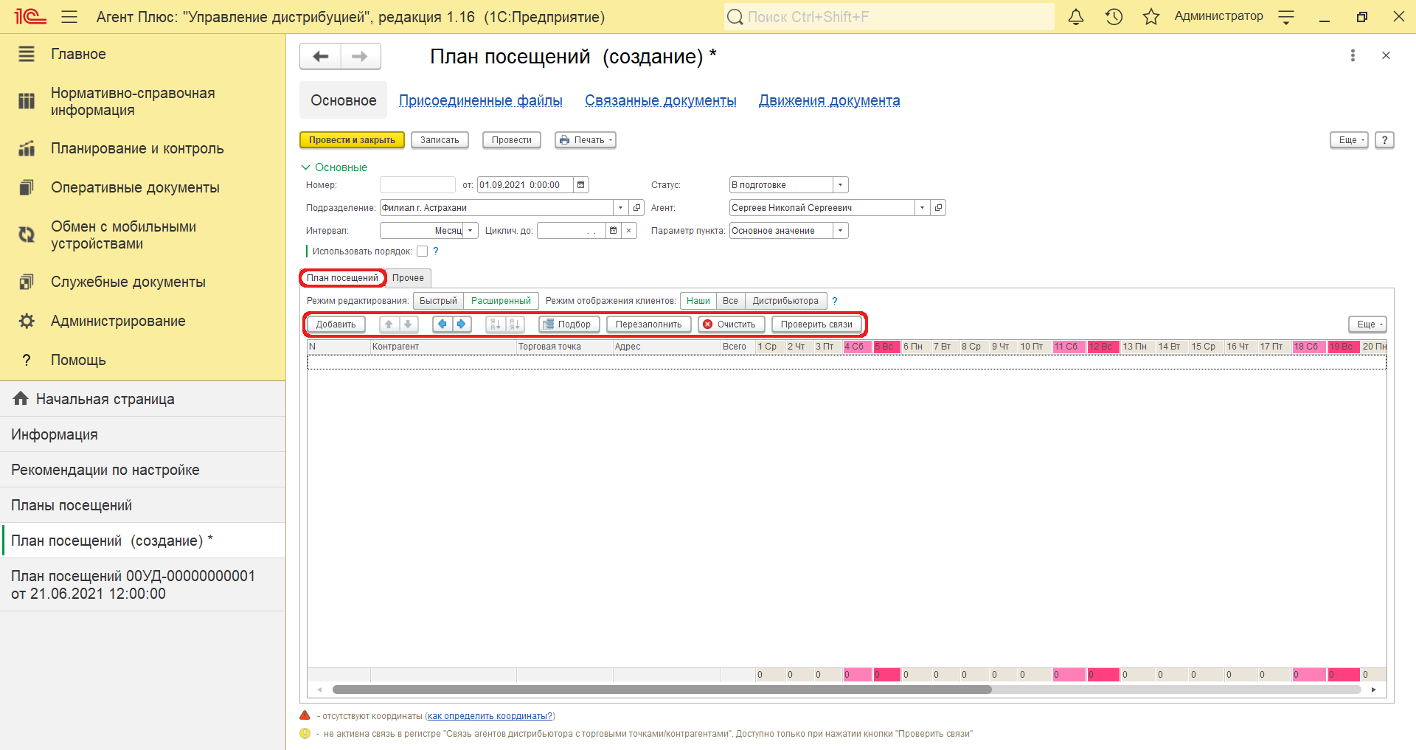The width and height of the screenshot is (1416, 750).
Task: Select Наши client display mode
Action: click(698, 301)
